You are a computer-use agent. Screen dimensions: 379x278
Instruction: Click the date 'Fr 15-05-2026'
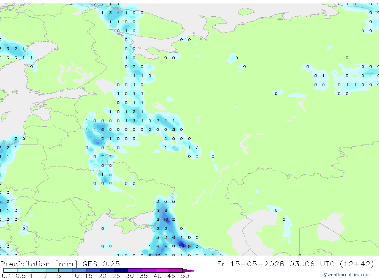pyautogui.click(x=251, y=264)
